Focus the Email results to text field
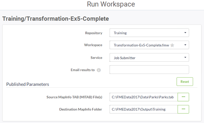The width and height of the screenshot is (204, 123). 149,70
